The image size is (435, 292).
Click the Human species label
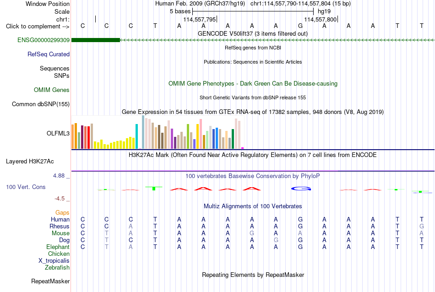click(x=60, y=220)
